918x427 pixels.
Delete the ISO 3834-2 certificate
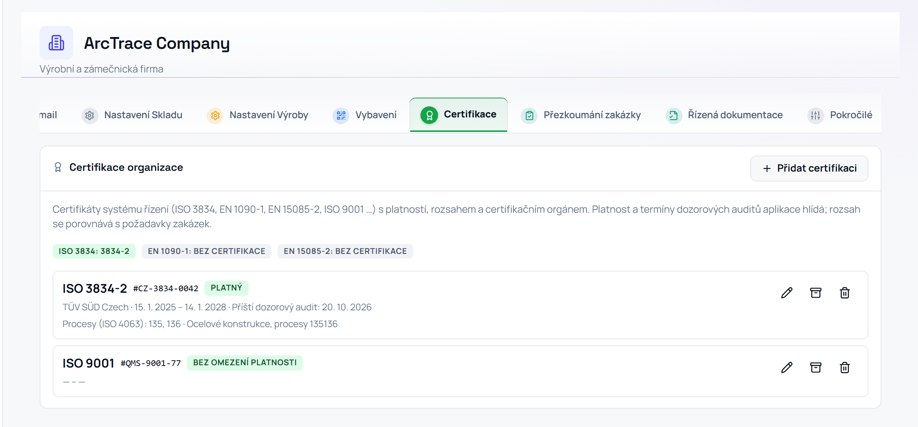(x=844, y=293)
